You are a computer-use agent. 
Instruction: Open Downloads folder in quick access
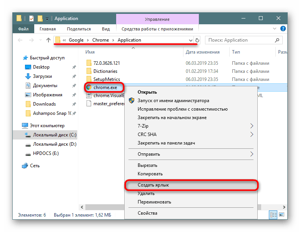[x=44, y=104]
